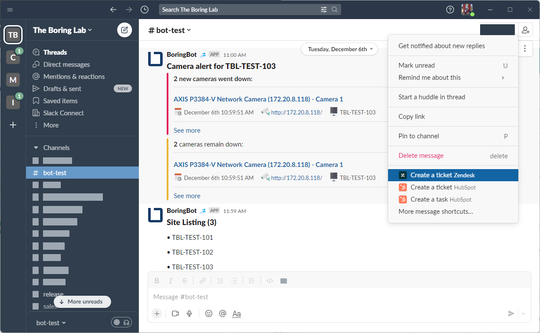Mention someone using the @ icon
This screenshot has height=333, width=540.
223,313
